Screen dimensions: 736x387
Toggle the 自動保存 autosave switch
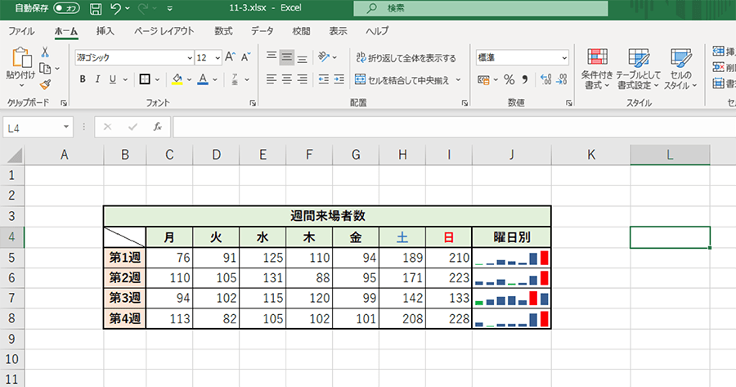coord(65,10)
